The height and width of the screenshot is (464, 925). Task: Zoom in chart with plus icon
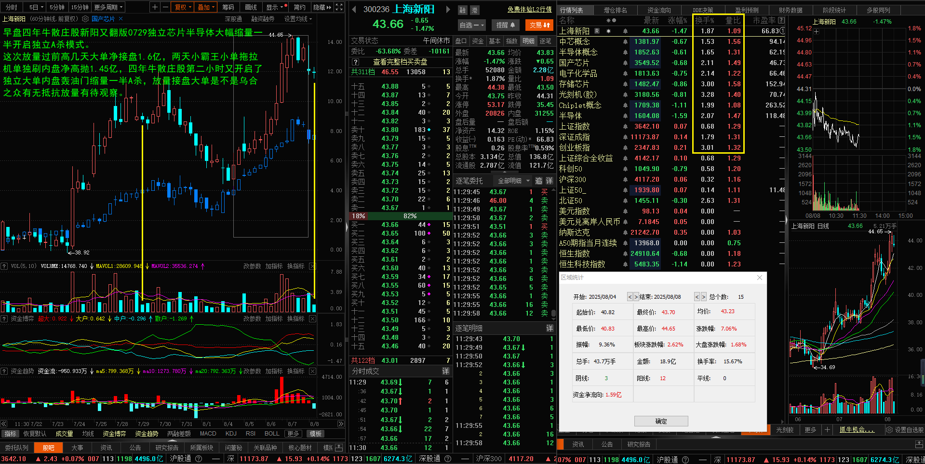click(155, 7)
